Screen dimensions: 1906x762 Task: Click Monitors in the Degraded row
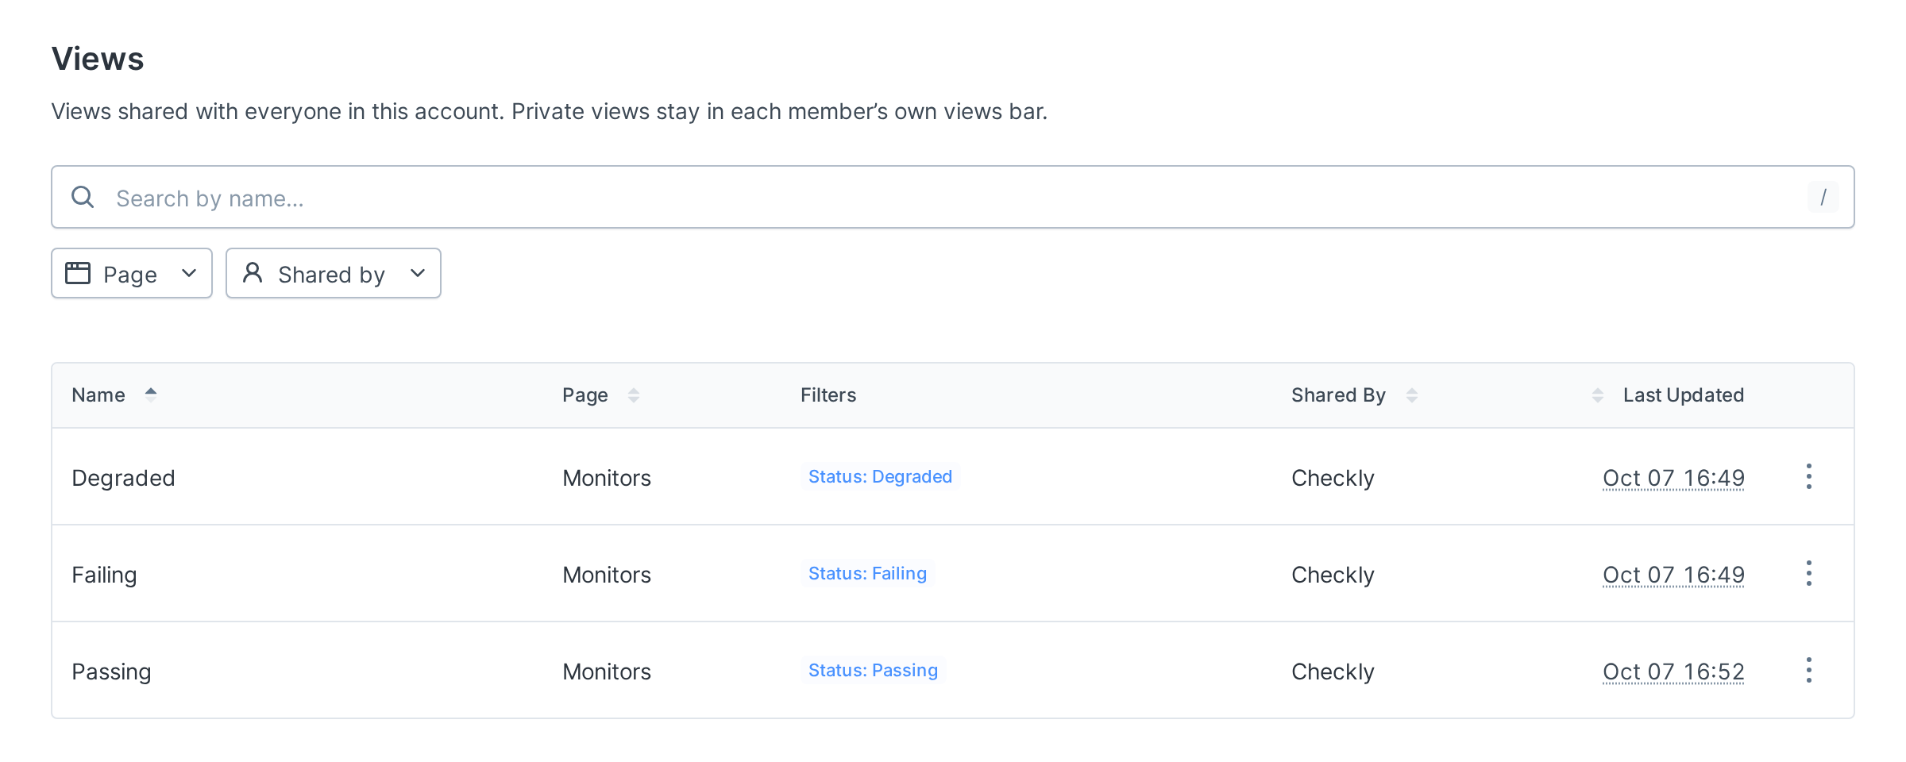[x=607, y=478]
